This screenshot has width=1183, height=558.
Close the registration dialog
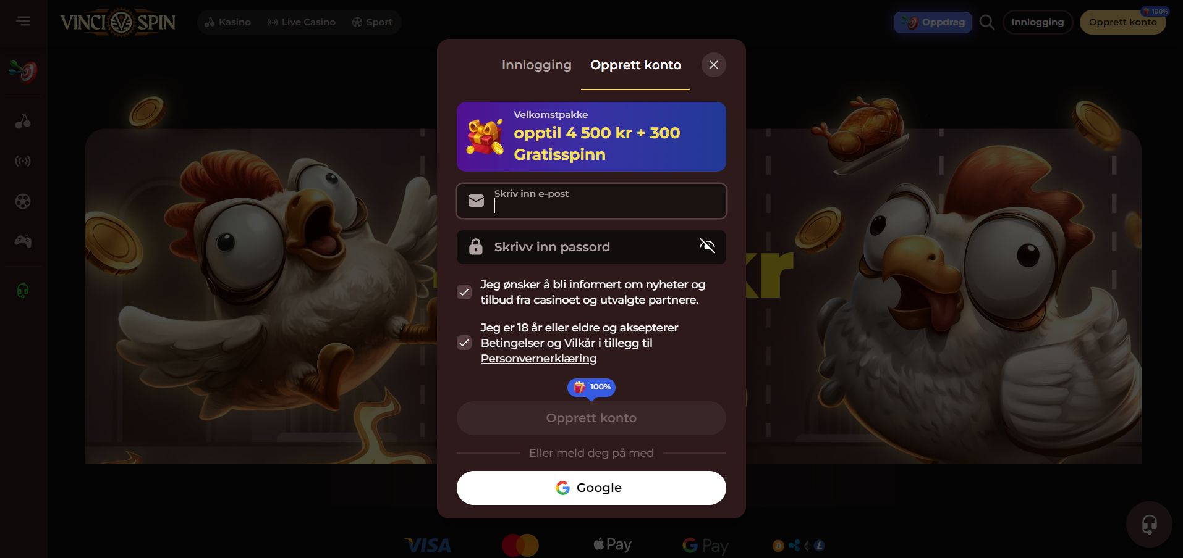714,65
